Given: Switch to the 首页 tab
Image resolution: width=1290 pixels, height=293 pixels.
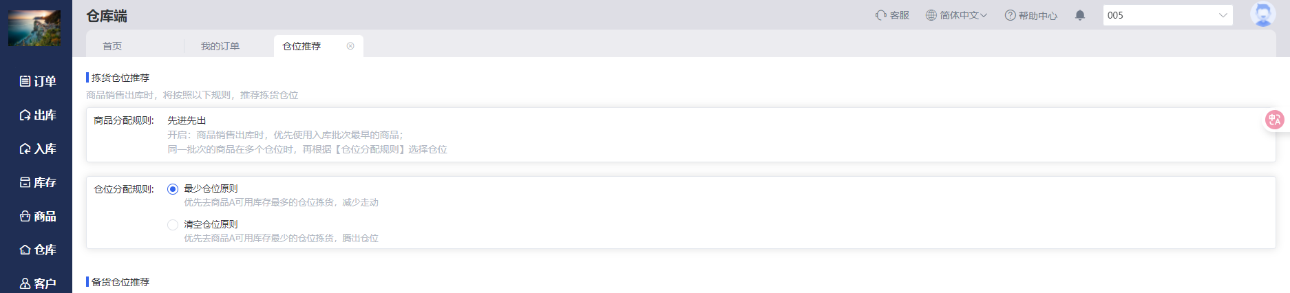Looking at the screenshot, I should coord(112,46).
